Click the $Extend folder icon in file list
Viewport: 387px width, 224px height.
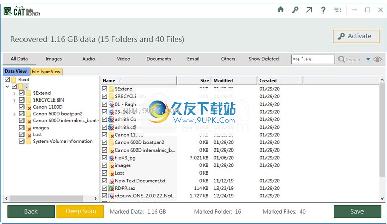[111, 89]
